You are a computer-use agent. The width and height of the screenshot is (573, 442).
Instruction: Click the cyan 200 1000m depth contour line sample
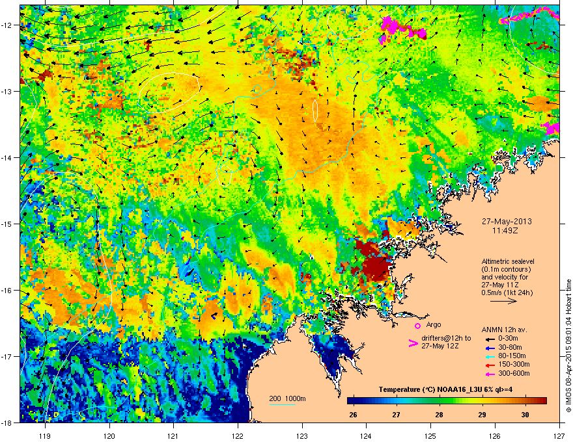[x=282, y=404]
